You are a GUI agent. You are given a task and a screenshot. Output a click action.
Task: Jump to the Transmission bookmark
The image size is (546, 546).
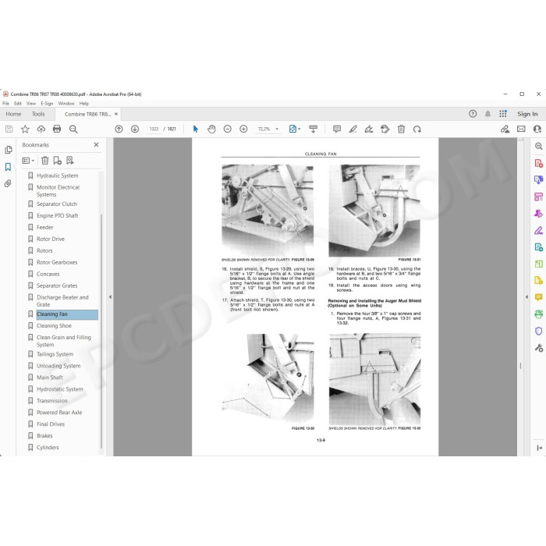[52, 401]
